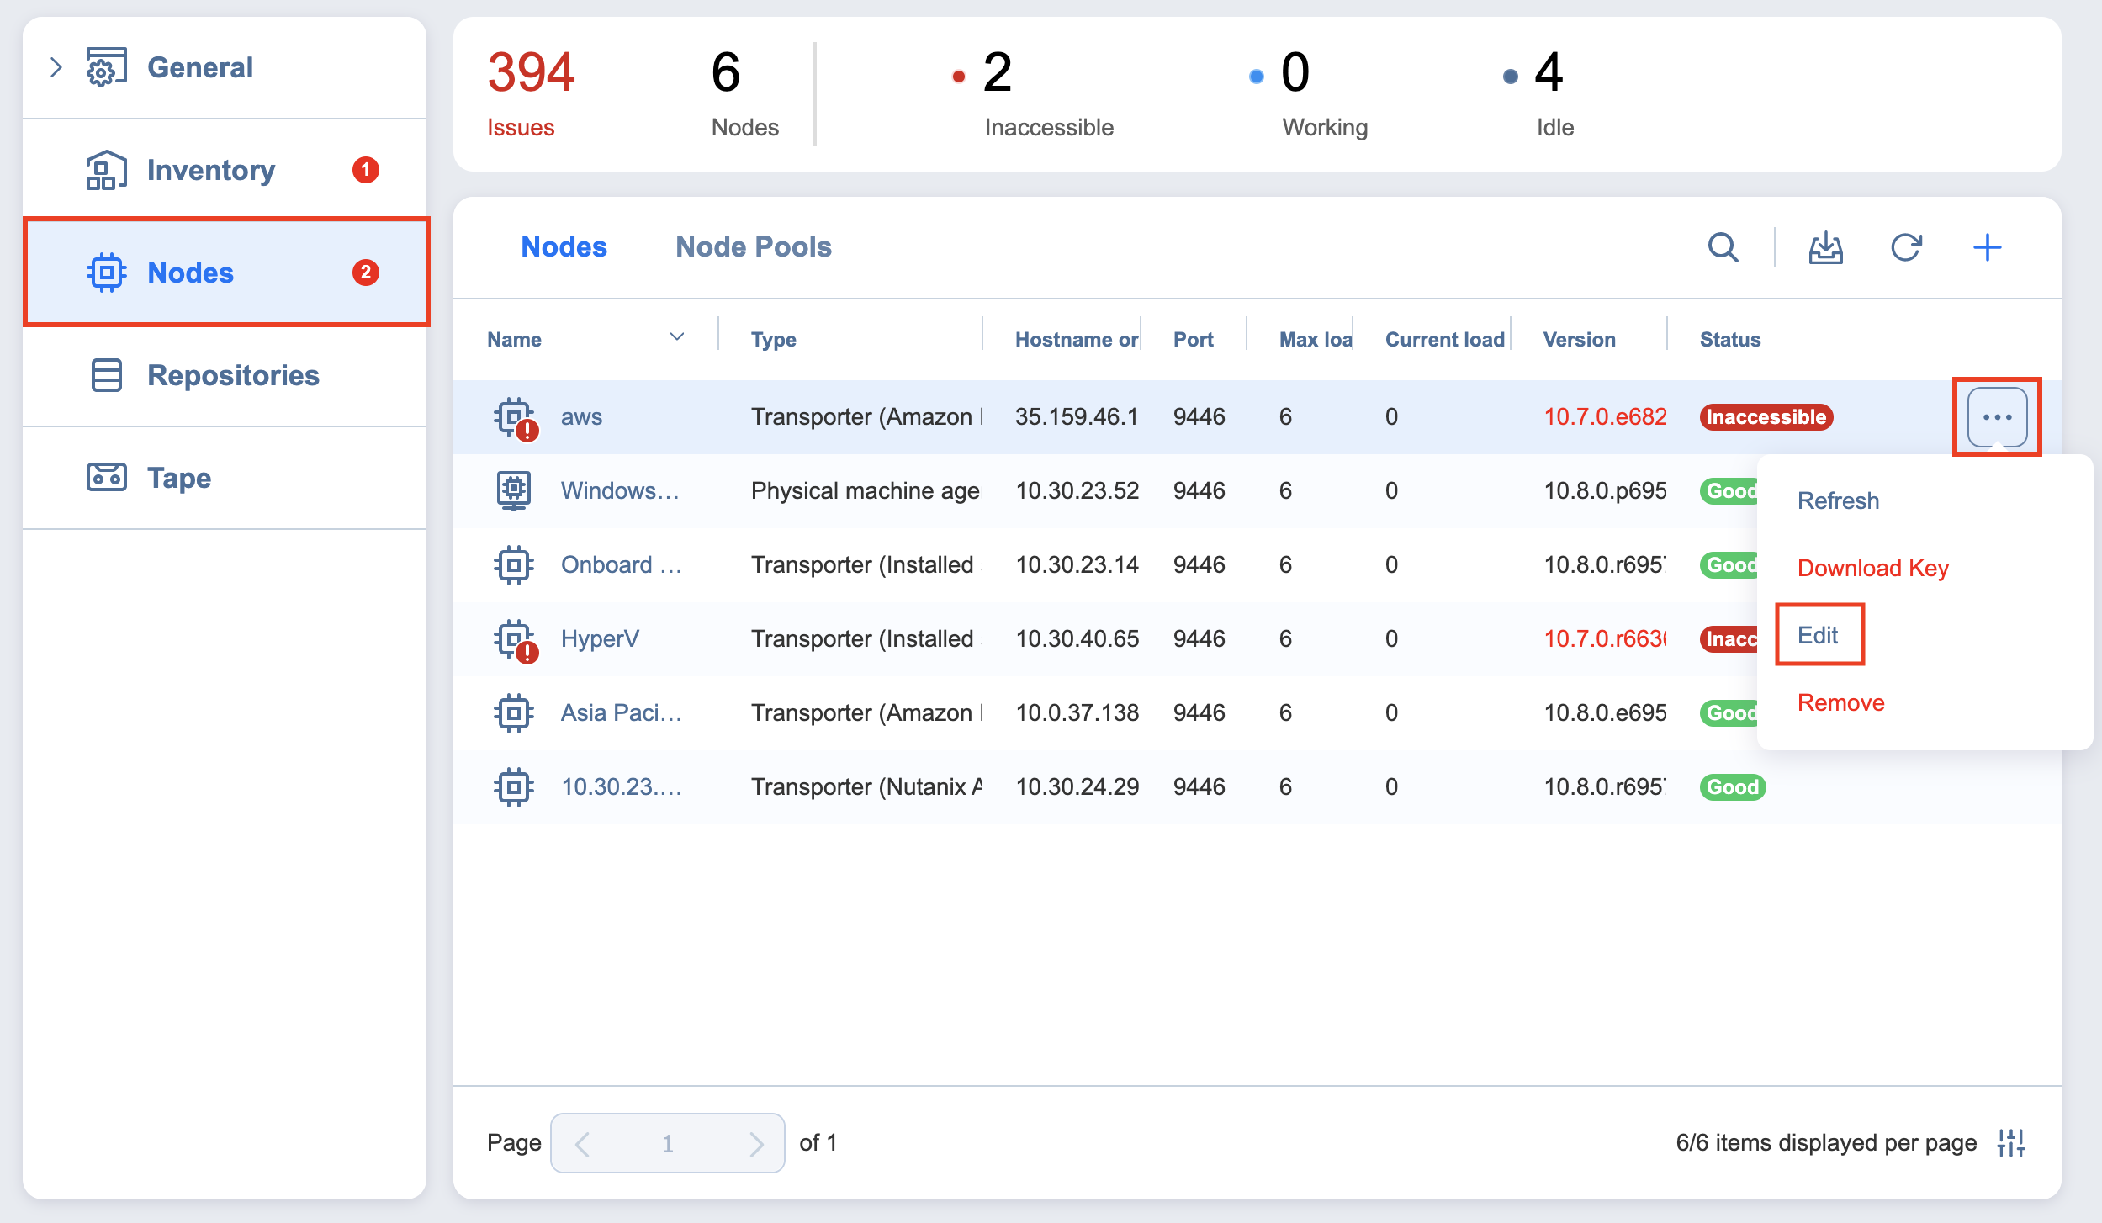The image size is (2102, 1223).
Task: Click the page number input field
Action: pos(668,1143)
